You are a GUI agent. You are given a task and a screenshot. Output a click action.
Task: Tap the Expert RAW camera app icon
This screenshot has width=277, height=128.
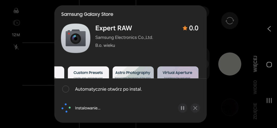75,38
